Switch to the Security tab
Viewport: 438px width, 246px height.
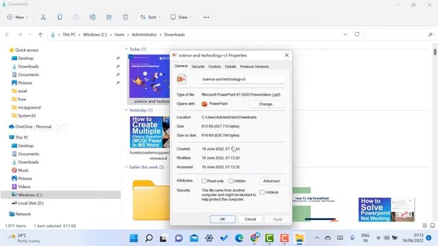(198, 66)
